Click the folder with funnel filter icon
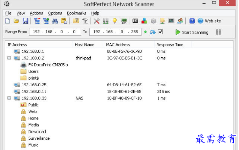Screen dimensions: 239x150 pyautogui.click(x=76, y=21)
